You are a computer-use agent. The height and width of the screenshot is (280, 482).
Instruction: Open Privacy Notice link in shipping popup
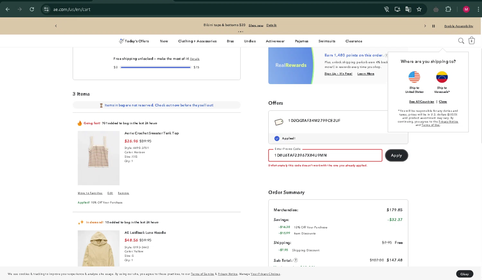point(448,122)
